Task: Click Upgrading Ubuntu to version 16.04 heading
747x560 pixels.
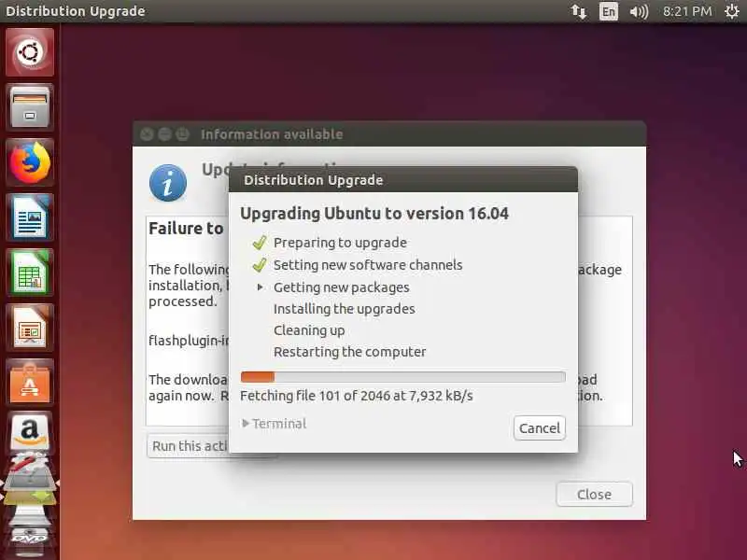Action: [374, 214]
